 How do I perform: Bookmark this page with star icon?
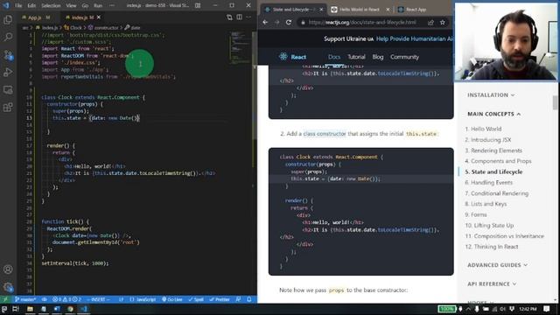point(443,22)
